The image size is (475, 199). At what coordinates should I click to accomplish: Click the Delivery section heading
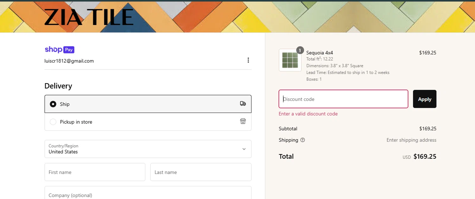58,86
